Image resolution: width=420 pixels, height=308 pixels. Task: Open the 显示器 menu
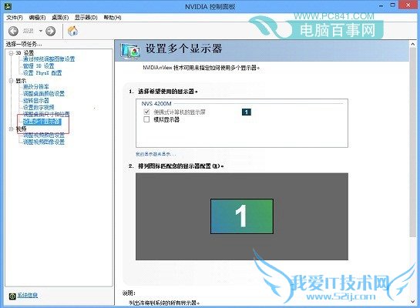(x=86, y=18)
